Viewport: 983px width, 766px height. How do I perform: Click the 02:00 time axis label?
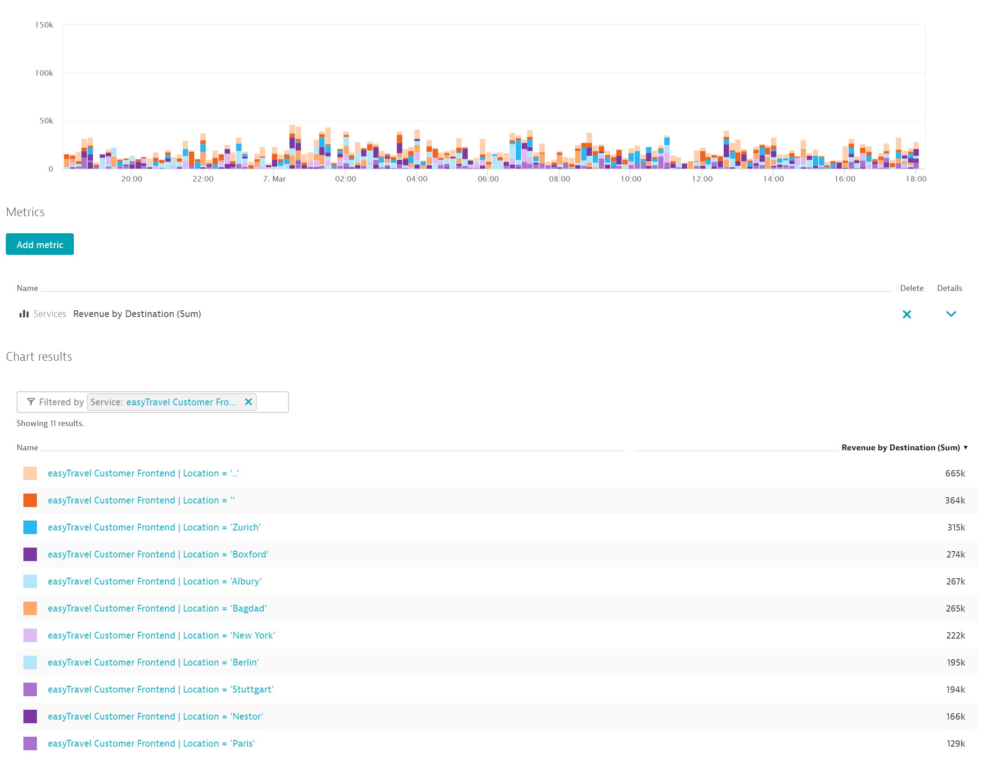(345, 179)
